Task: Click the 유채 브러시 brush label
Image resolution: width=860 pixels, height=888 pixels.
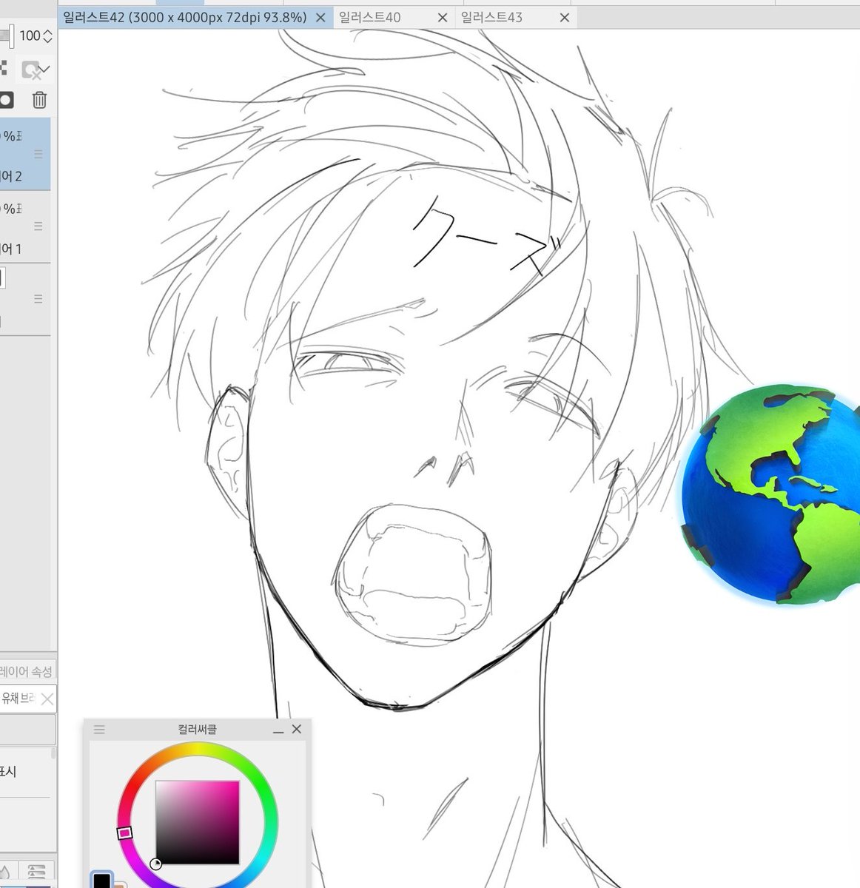Action: pyautogui.click(x=19, y=698)
